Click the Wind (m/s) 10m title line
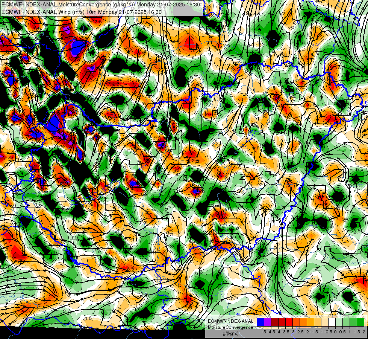The width and height of the screenshot is (368, 339). (x=82, y=12)
